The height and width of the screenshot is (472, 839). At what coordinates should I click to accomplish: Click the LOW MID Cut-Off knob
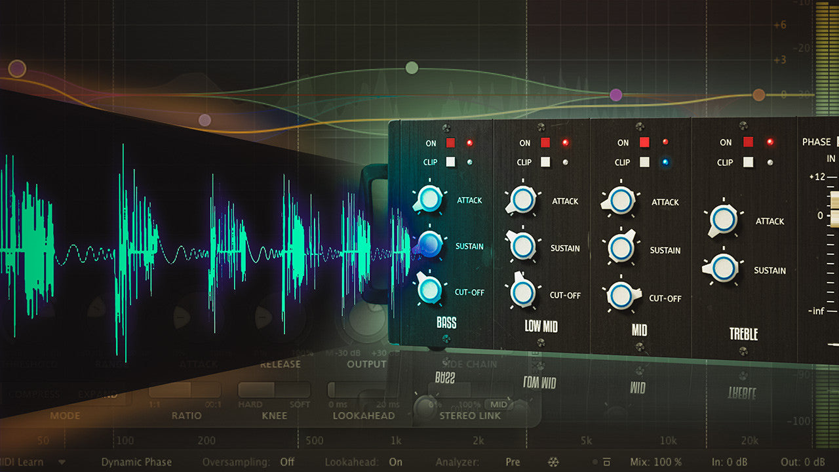pos(522,293)
